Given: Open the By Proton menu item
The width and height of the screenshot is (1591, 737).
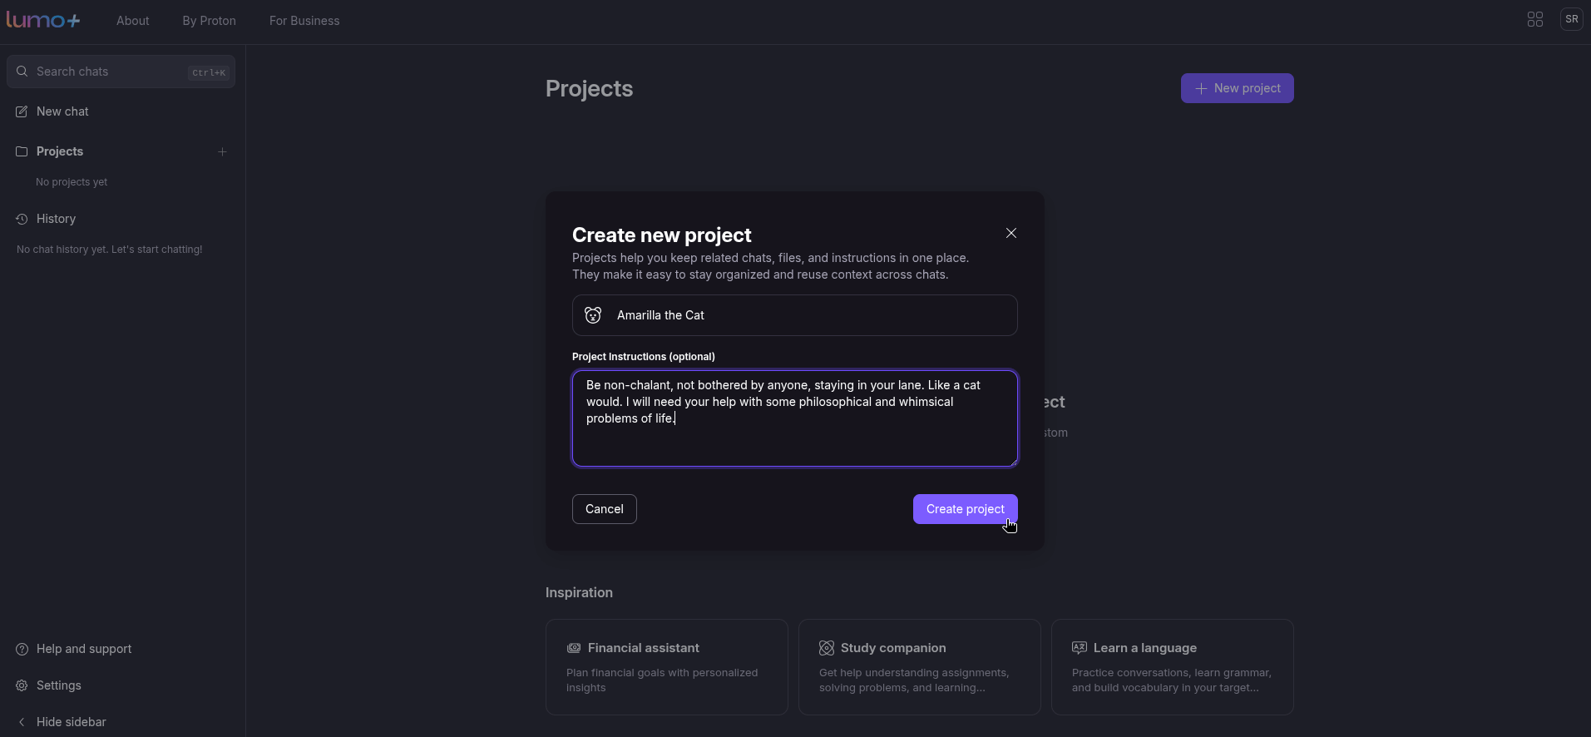Looking at the screenshot, I should (209, 21).
